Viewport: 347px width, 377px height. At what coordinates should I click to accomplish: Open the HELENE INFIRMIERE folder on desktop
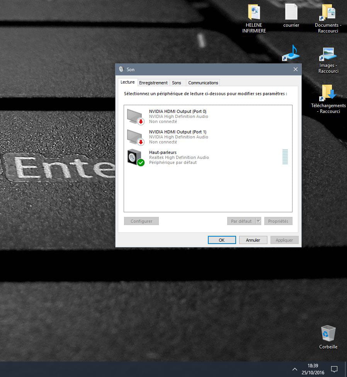(x=254, y=13)
